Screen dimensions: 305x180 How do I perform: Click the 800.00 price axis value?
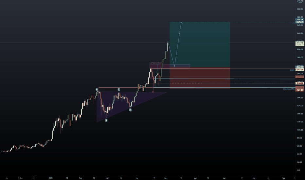(300, 138)
